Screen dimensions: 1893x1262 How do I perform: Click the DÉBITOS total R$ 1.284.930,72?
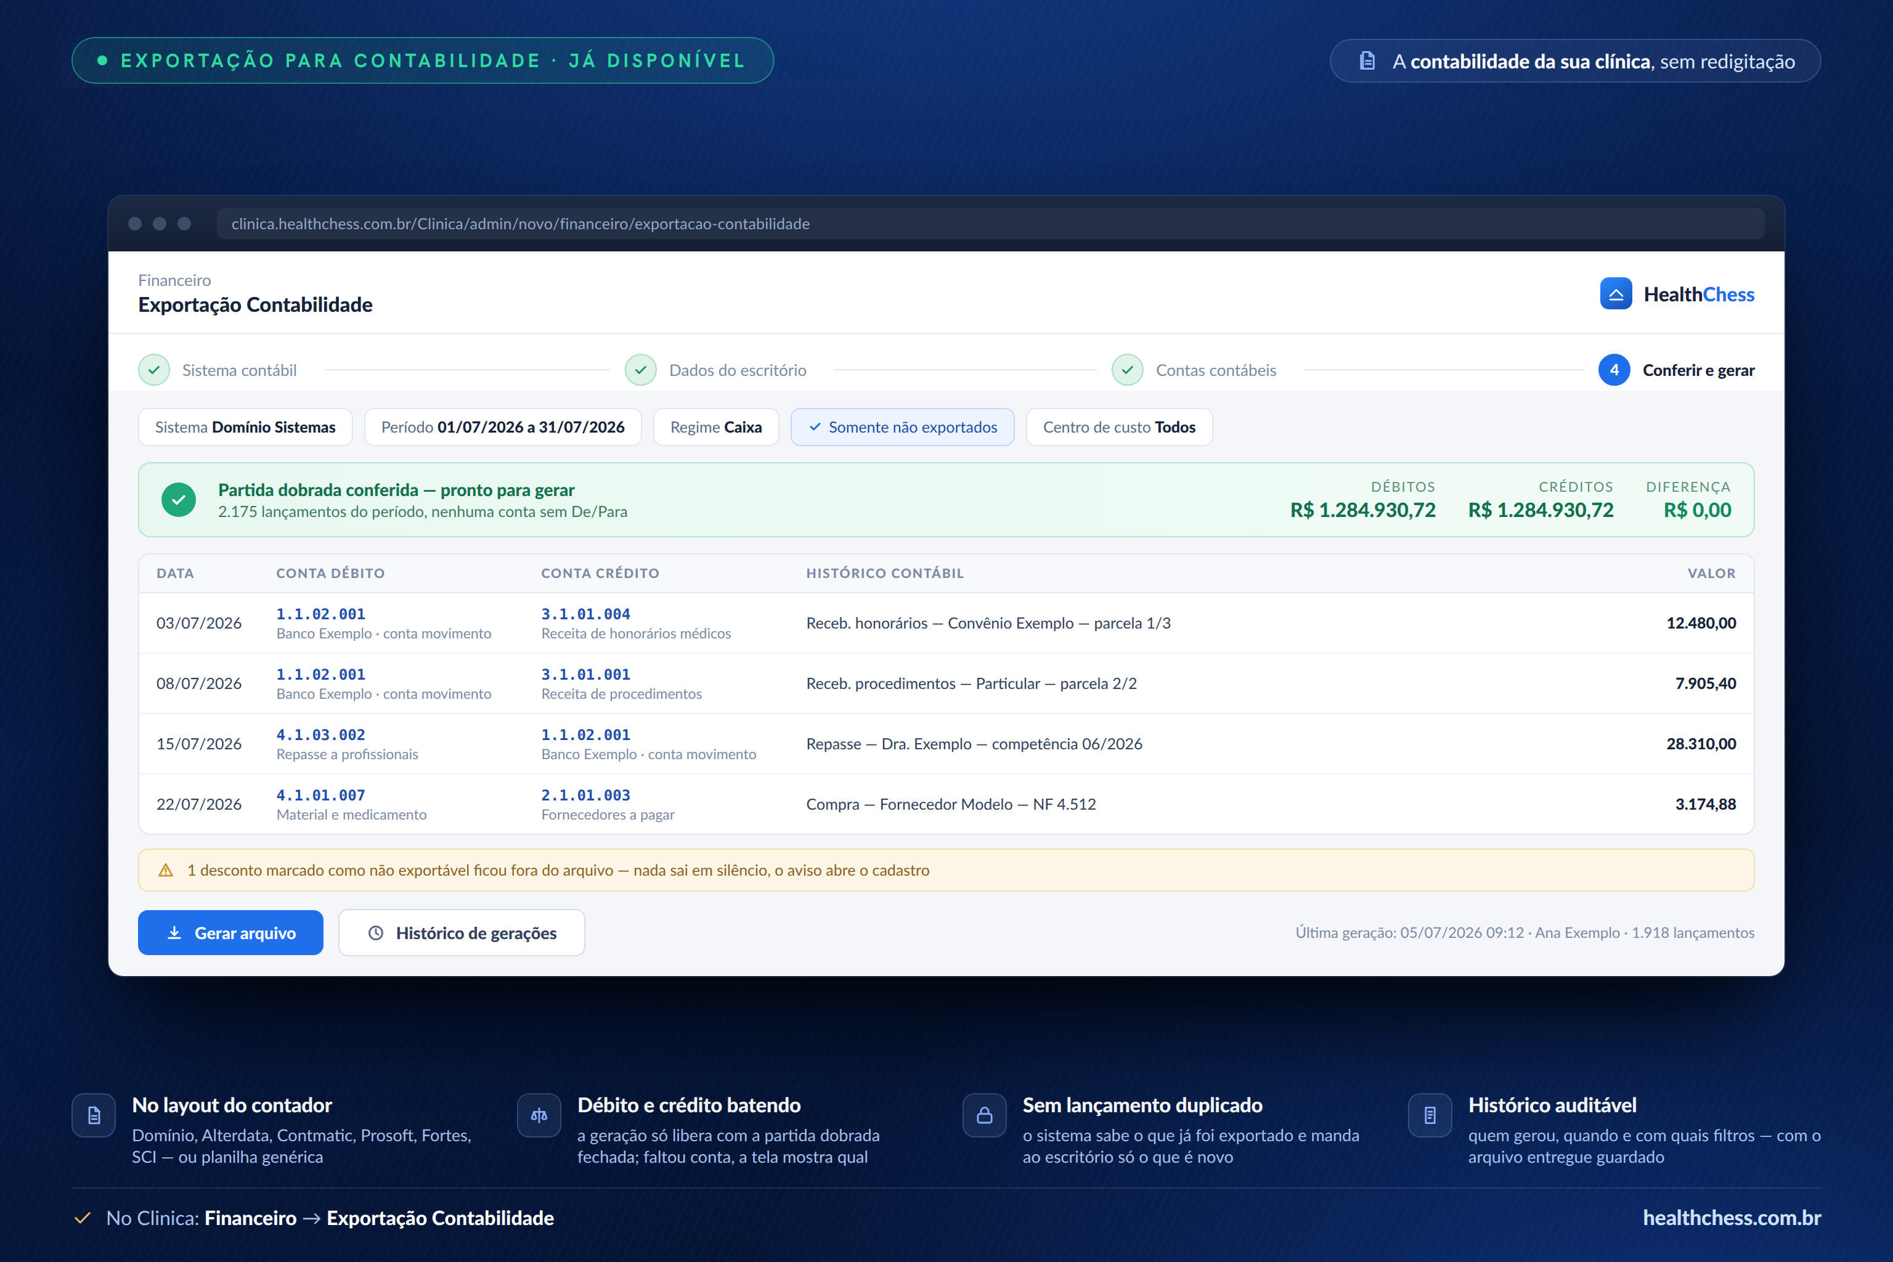tap(1362, 510)
